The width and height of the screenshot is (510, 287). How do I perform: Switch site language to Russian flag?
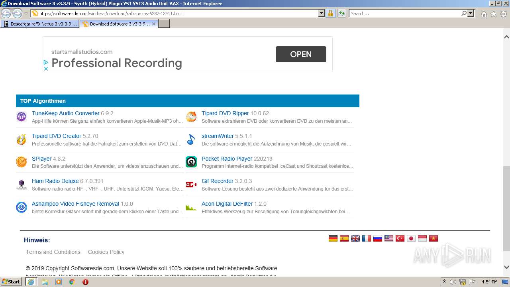tap(378, 238)
